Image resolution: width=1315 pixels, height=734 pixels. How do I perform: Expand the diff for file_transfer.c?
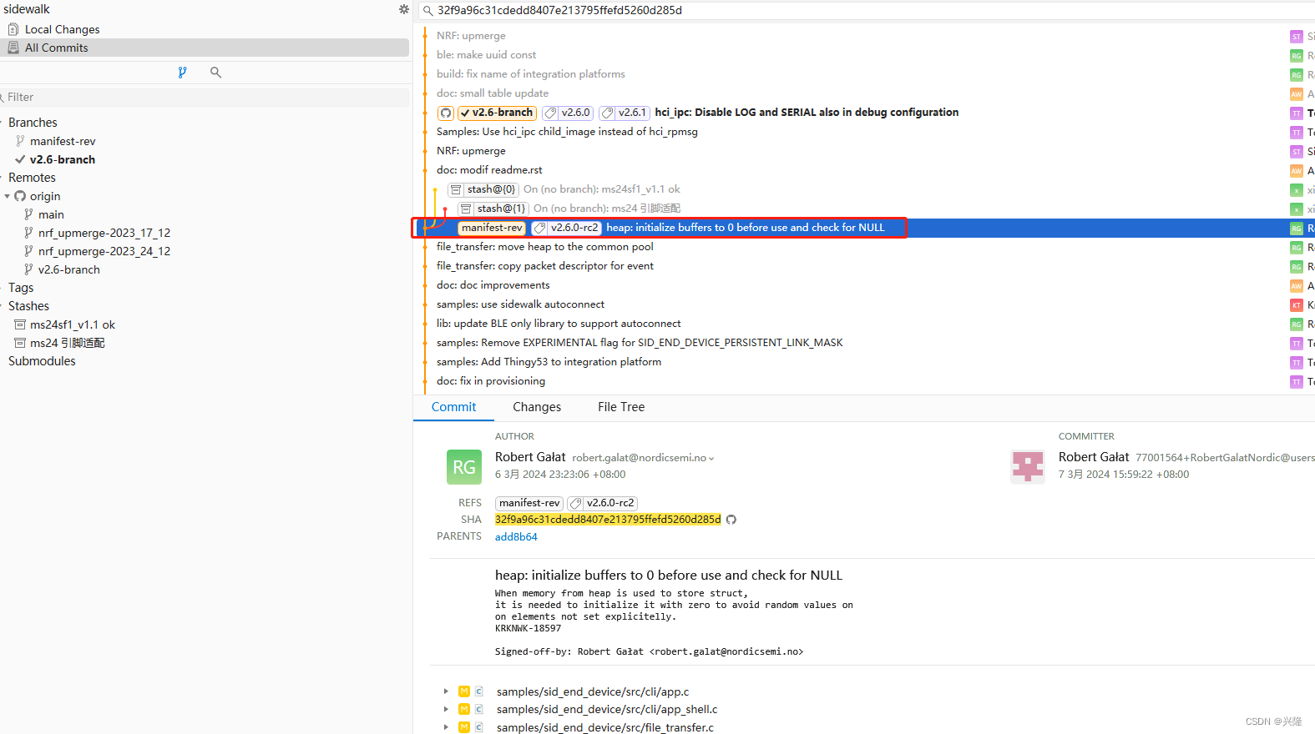(446, 727)
